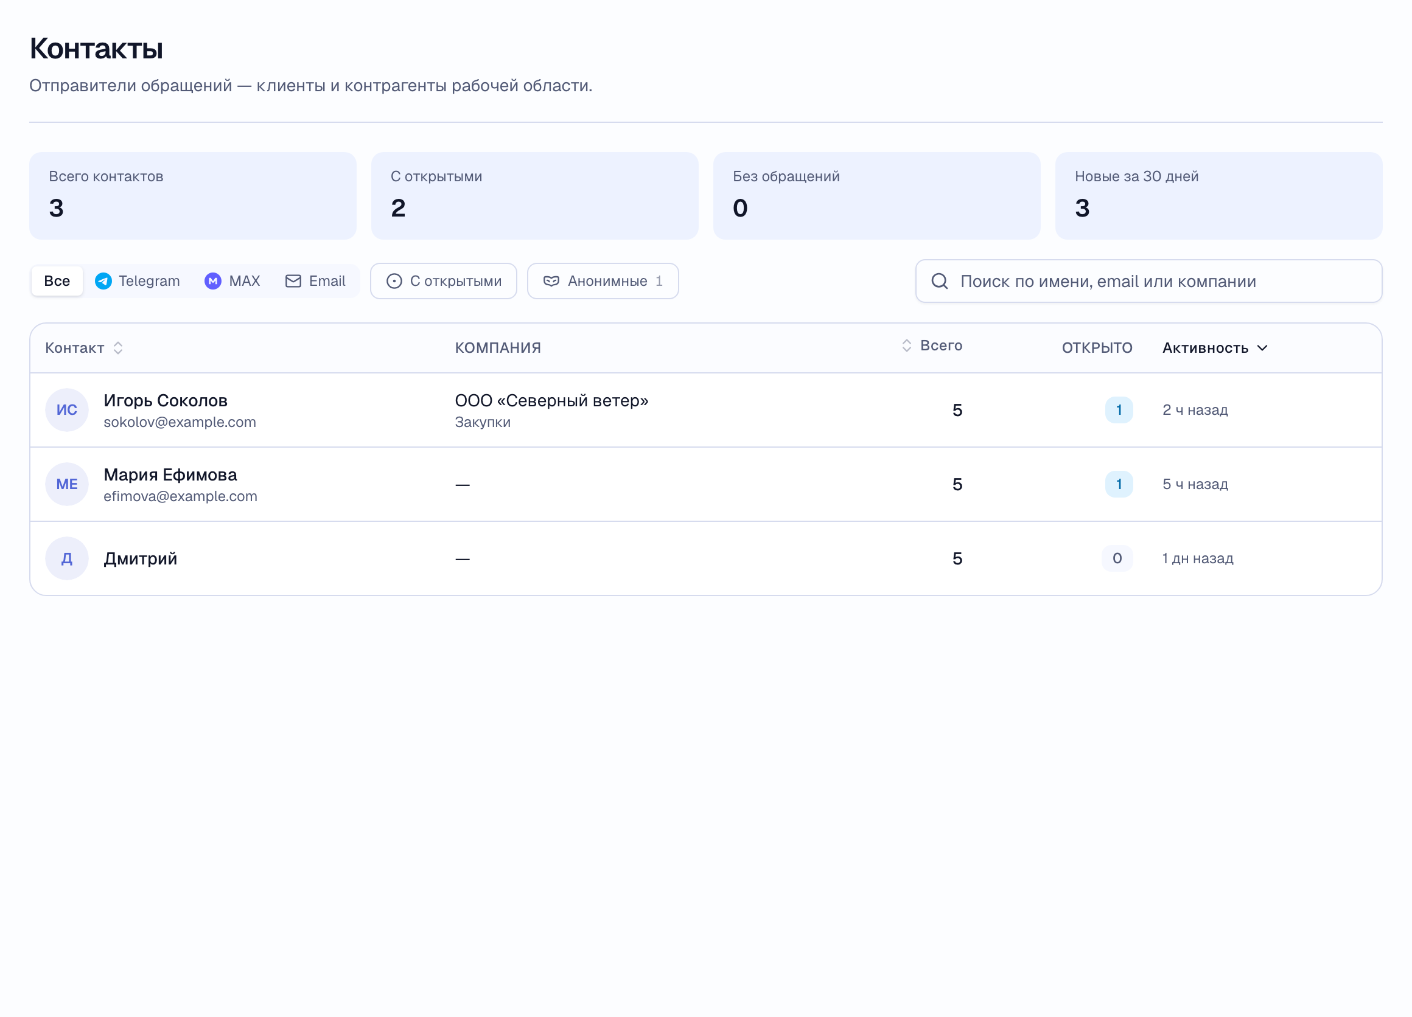This screenshot has width=1412, height=1017.
Task: Click open count badge for Дмитрий
Action: pos(1117,558)
